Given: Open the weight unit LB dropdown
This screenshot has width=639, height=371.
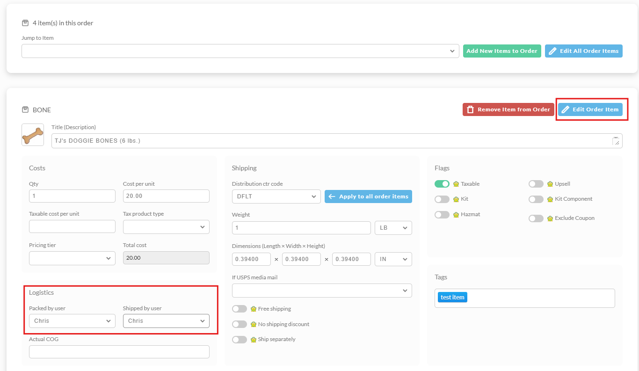Looking at the screenshot, I should pos(393,228).
